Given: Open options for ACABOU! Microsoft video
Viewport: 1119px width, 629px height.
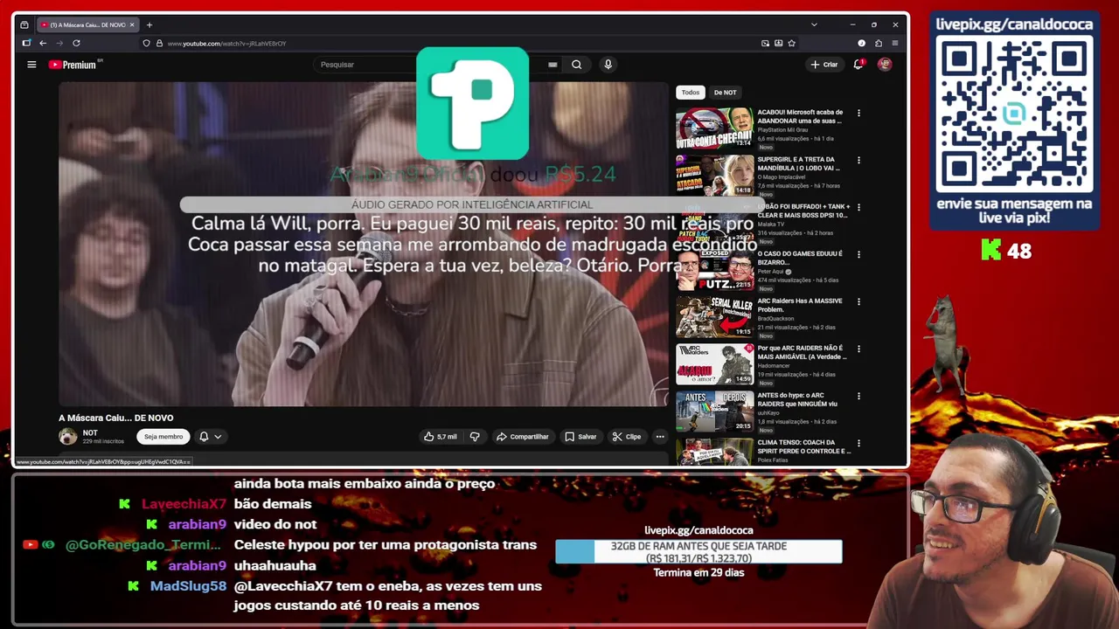Looking at the screenshot, I should coord(858,113).
